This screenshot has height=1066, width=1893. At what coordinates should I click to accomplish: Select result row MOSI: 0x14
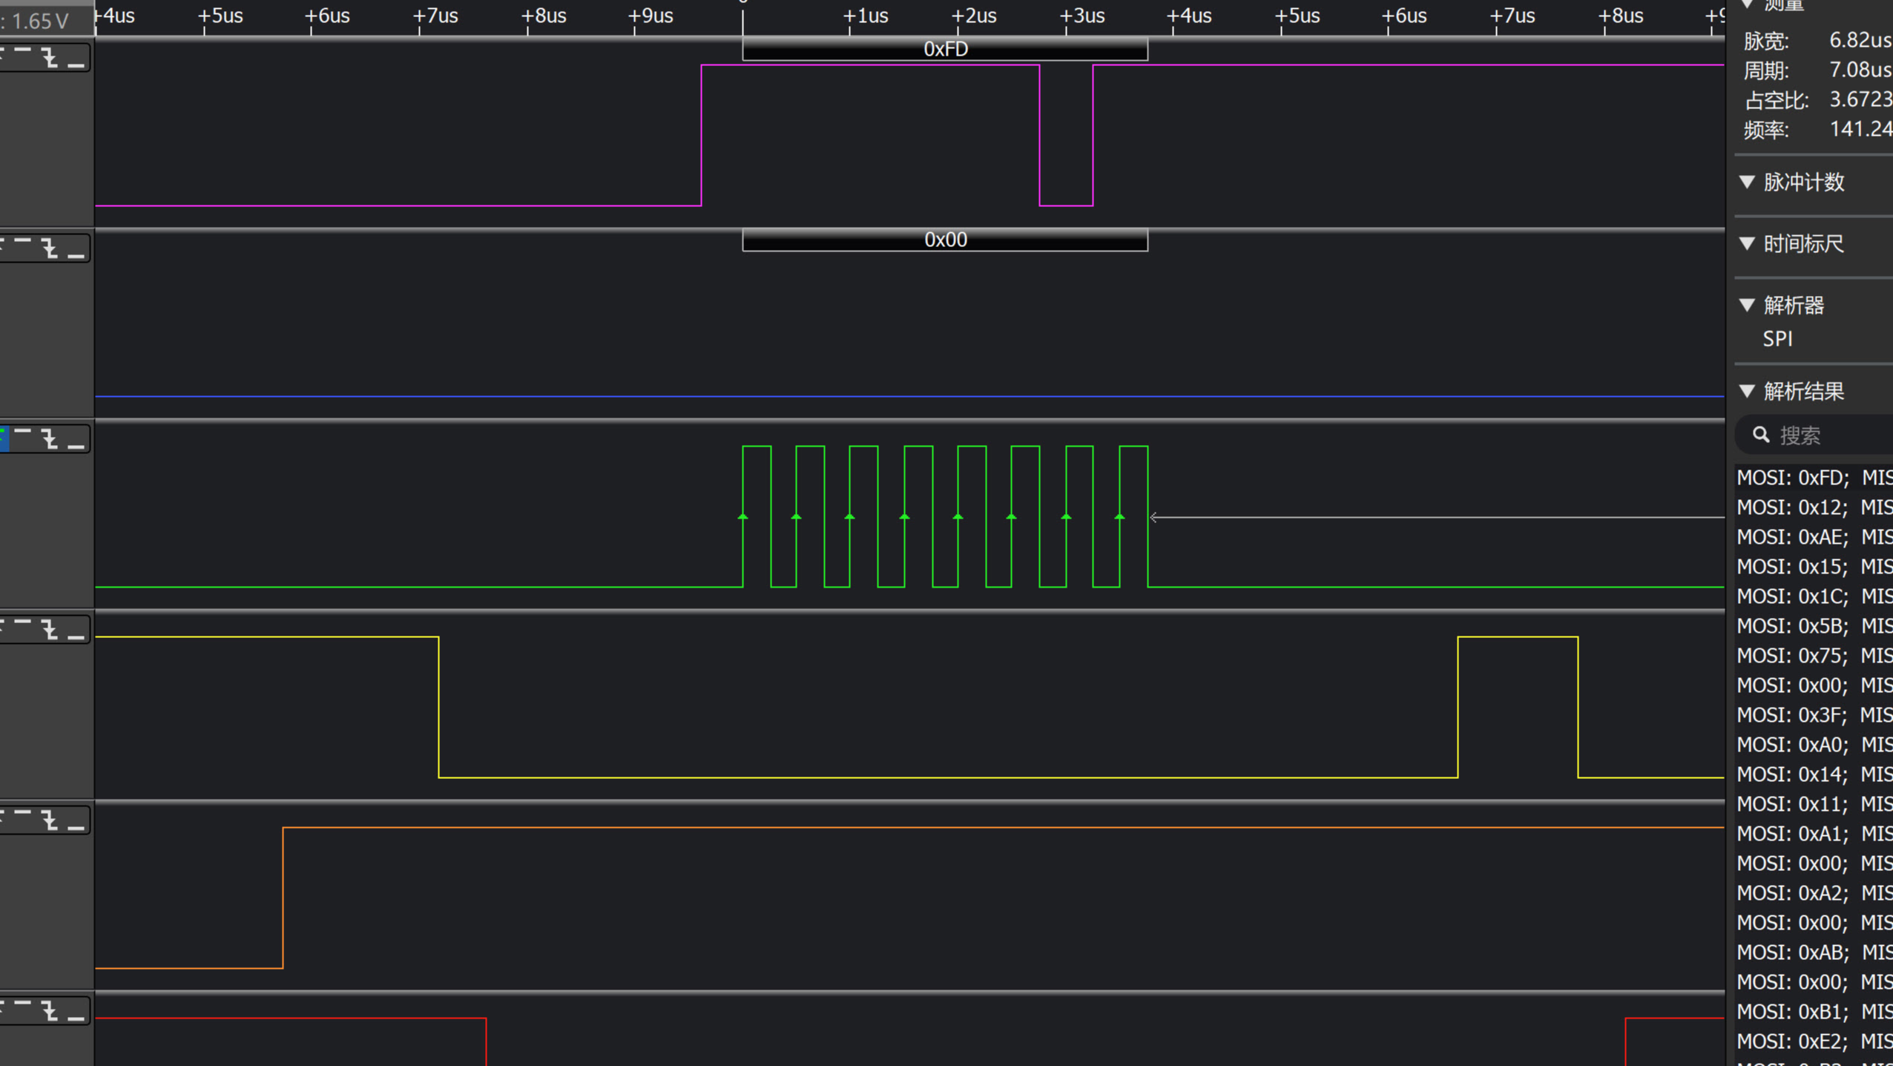coord(1814,774)
